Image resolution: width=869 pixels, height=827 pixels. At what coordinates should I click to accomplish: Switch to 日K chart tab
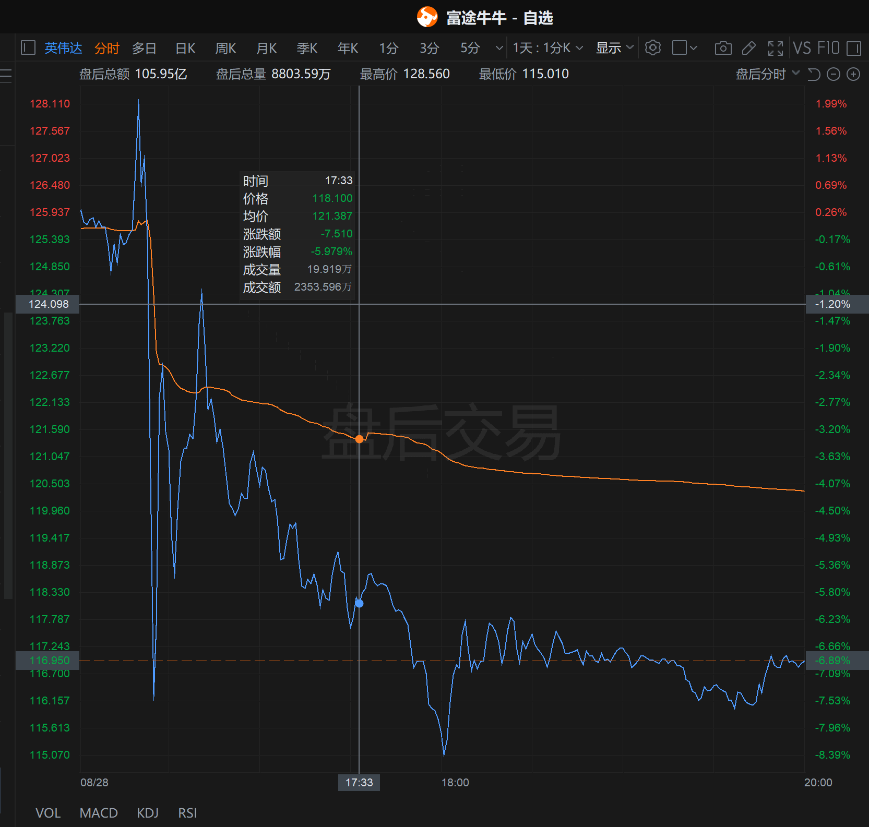[x=185, y=48]
